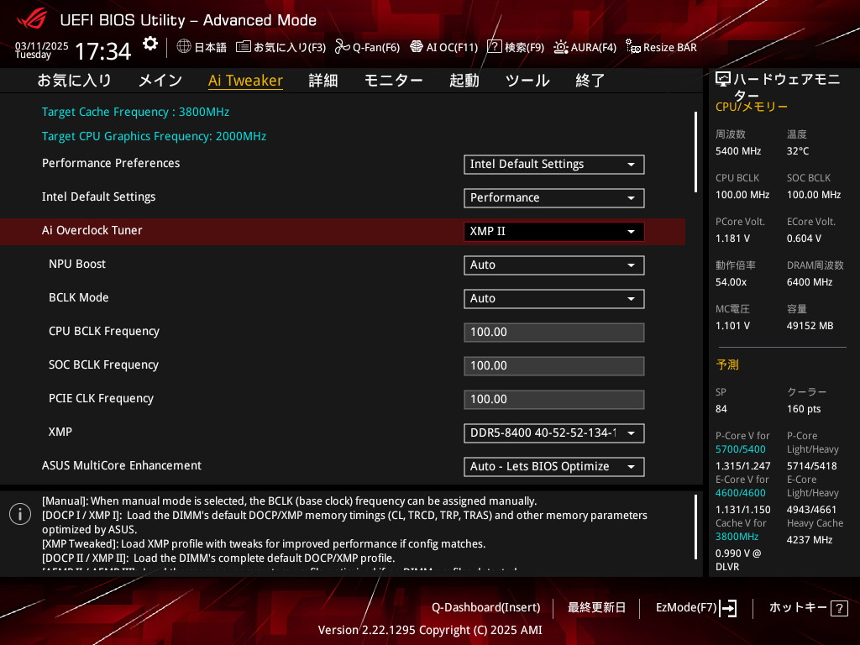Click the EzMode exit arrow icon
Viewport: 860px width, 645px height.
pos(728,608)
